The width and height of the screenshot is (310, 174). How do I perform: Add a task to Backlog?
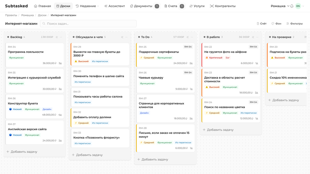(x=22, y=152)
